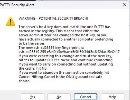Click 'If you were expecting this change' line
Viewport: 130px width, 100px height.
click(x=65, y=56)
